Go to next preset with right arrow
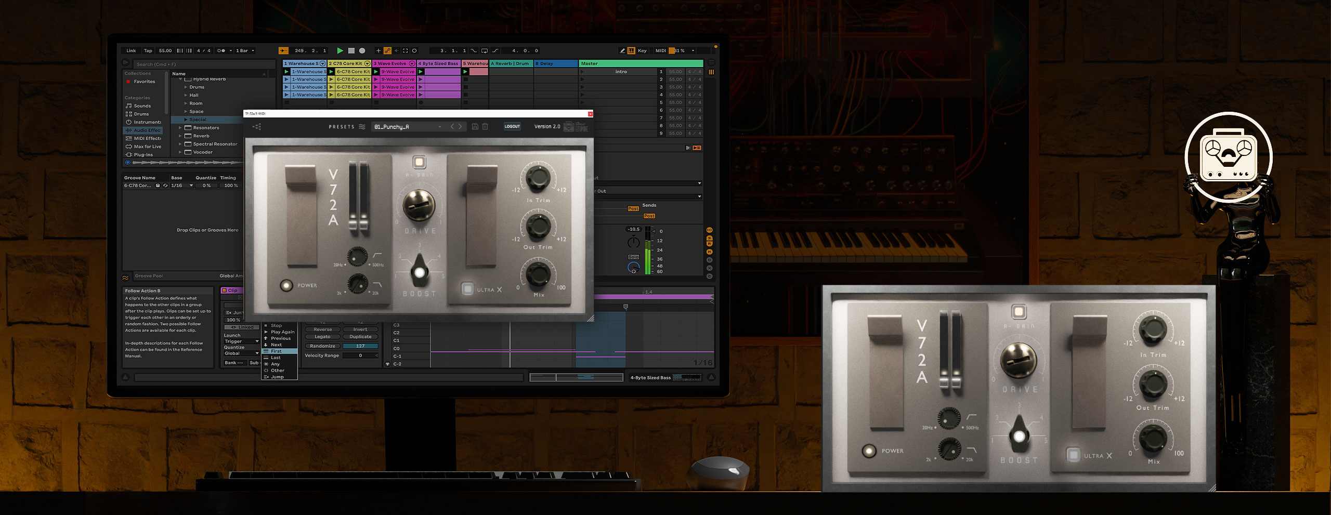Viewport: 1331px width, 515px height. pos(460,126)
